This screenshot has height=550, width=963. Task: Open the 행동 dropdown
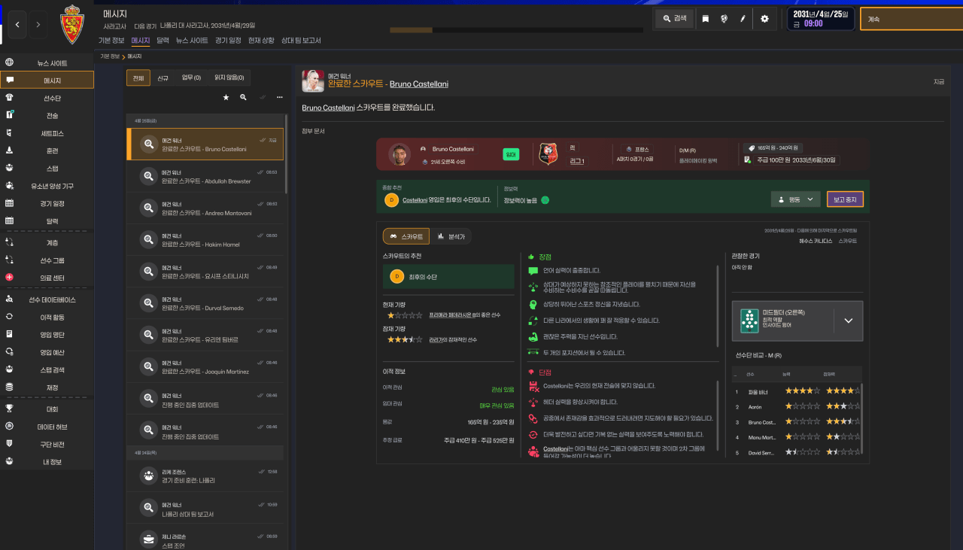pos(795,199)
